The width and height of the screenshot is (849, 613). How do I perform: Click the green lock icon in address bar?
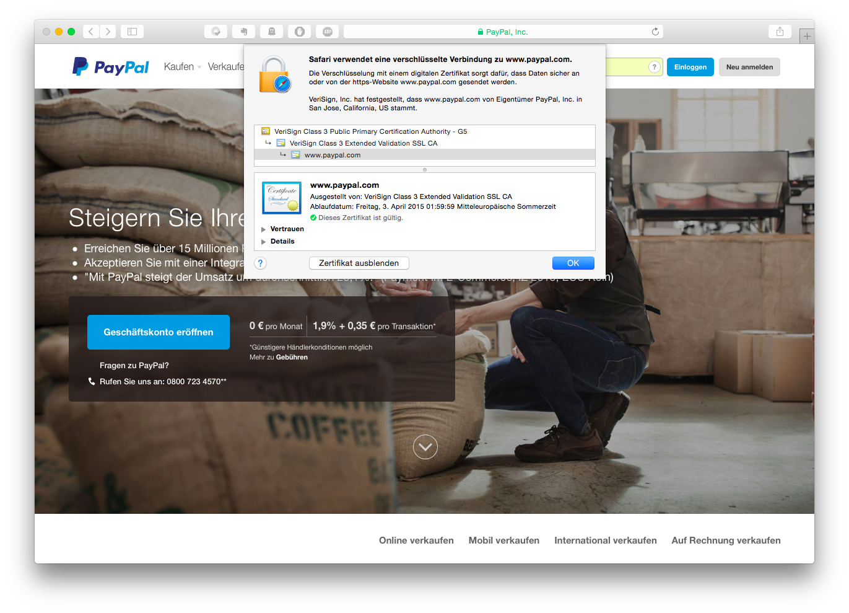coord(481,32)
